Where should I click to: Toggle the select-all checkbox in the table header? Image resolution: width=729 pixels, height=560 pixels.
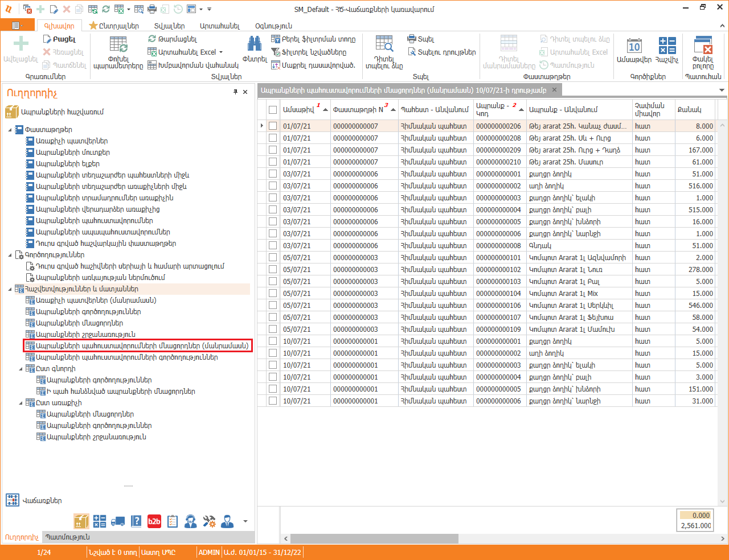[273, 110]
